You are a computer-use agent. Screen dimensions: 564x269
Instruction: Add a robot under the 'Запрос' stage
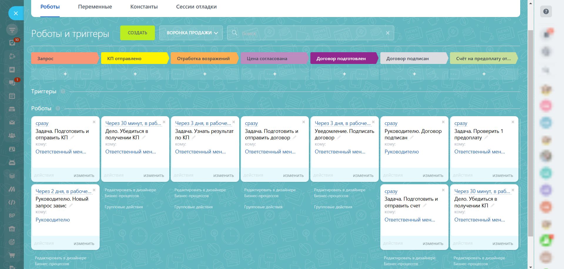[65, 74]
